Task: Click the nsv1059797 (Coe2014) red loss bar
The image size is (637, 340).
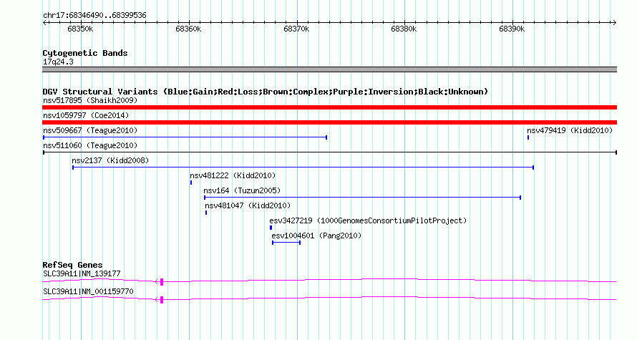Action: pyautogui.click(x=329, y=122)
